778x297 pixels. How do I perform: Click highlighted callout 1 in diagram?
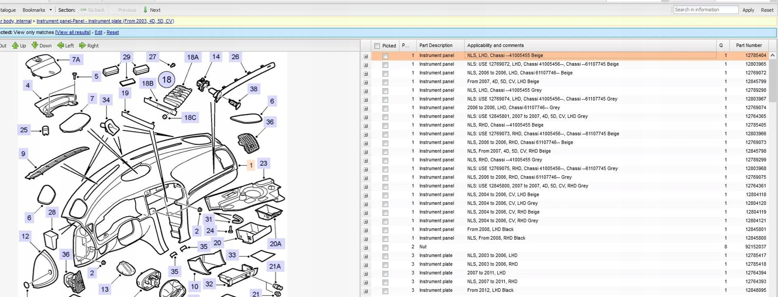click(x=251, y=165)
